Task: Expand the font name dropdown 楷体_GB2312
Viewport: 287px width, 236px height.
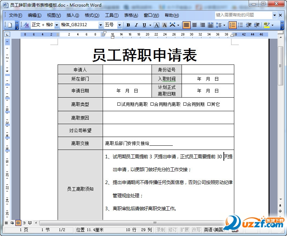Action: pyautogui.click(x=101, y=25)
